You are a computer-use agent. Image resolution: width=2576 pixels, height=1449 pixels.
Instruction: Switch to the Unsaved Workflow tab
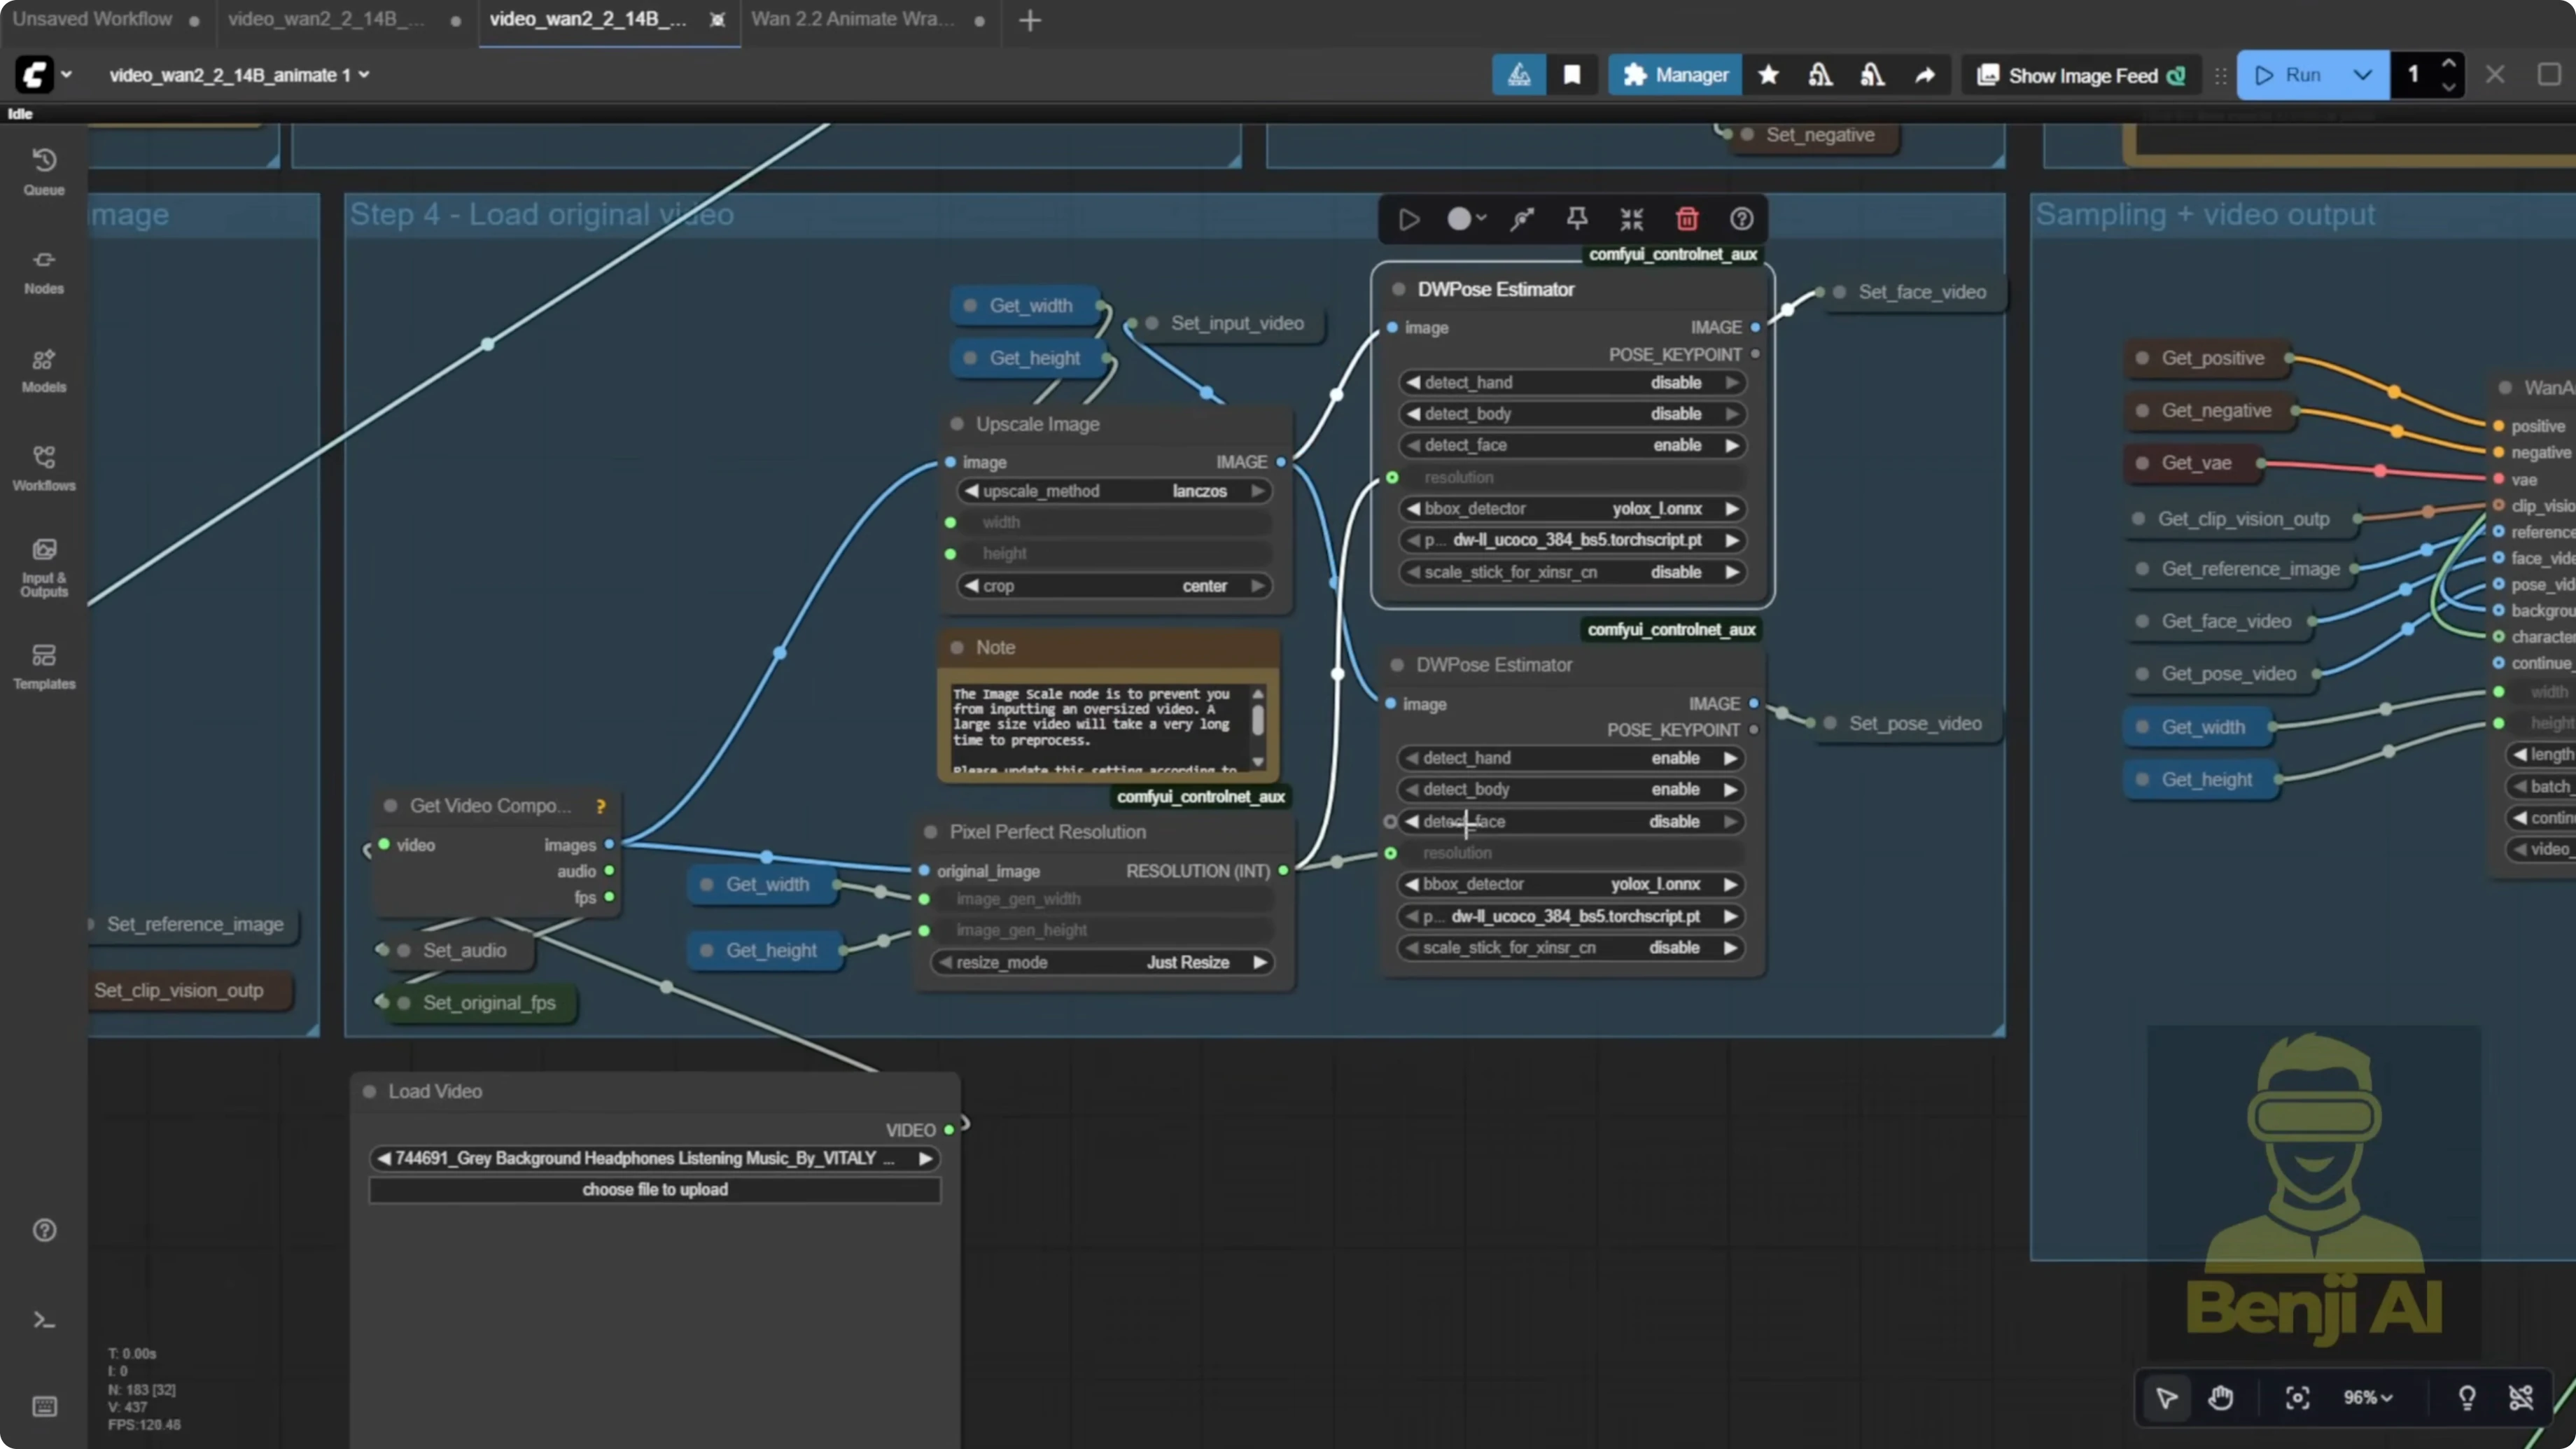tap(92, 18)
